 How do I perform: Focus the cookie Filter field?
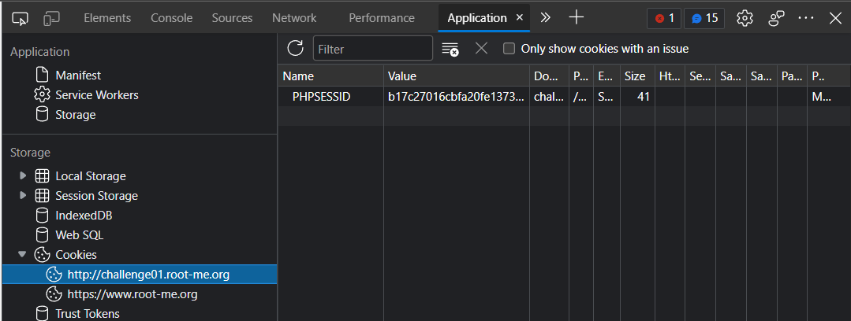click(x=373, y=49)
